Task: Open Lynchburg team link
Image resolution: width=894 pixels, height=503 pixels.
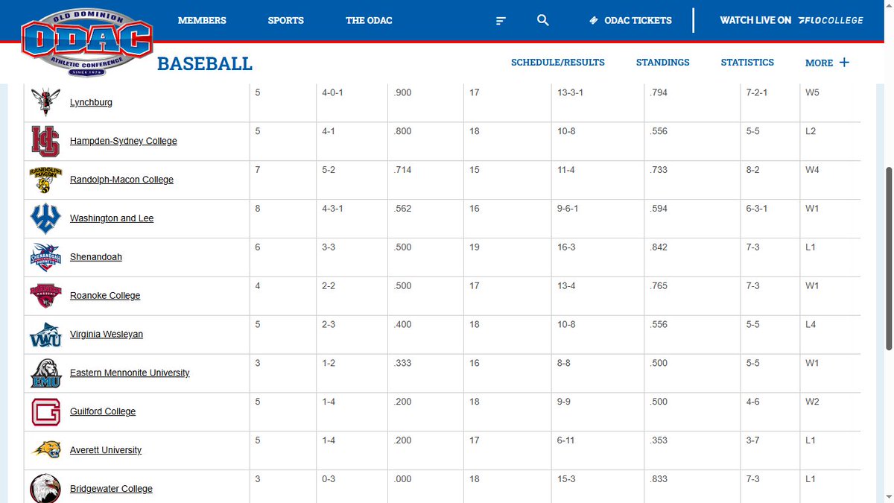Action: tap(91, 102)
